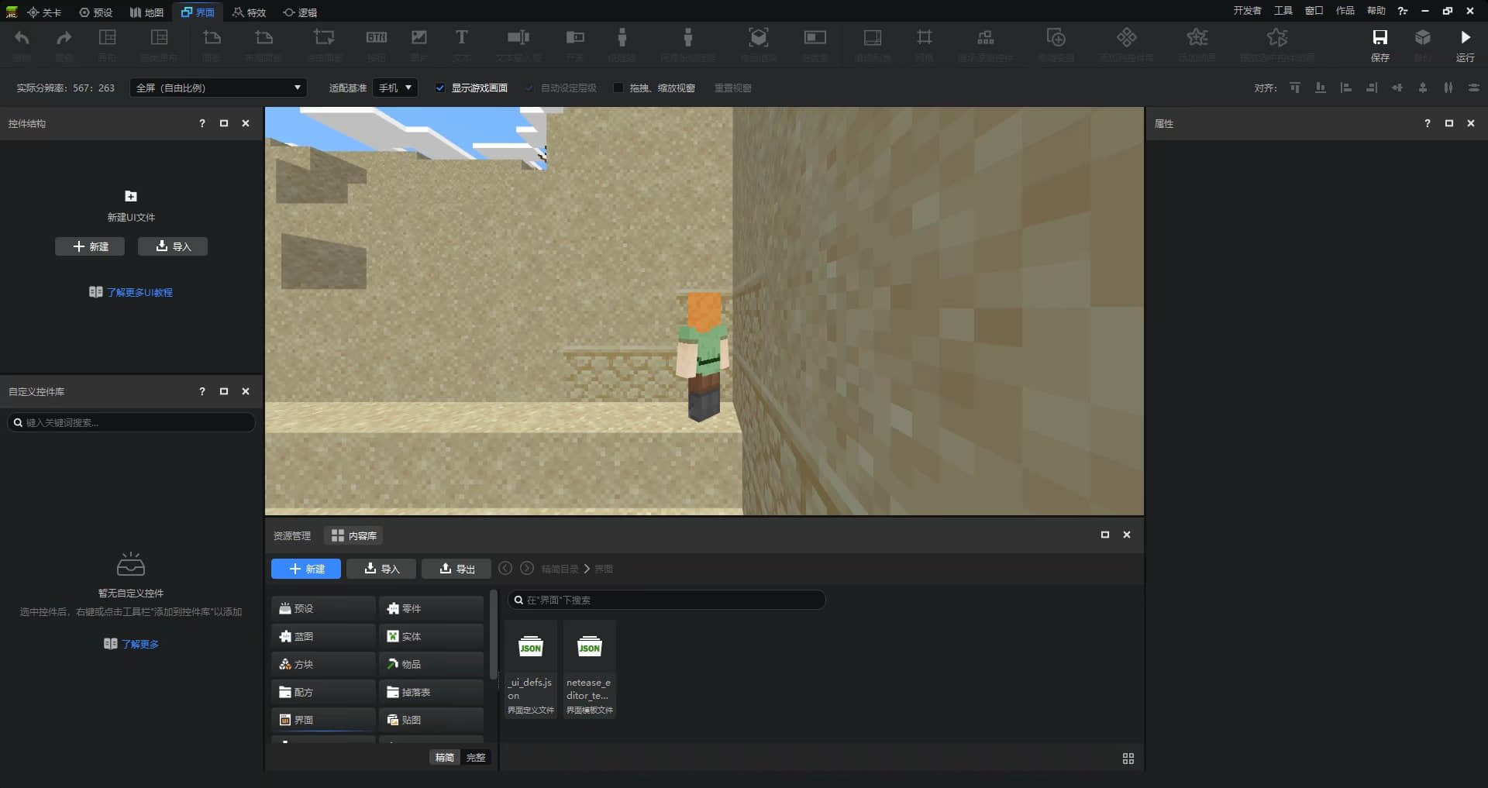Select the image control tool
Viewport: 1488px width, 788px height.
click(x=418, y=37)
